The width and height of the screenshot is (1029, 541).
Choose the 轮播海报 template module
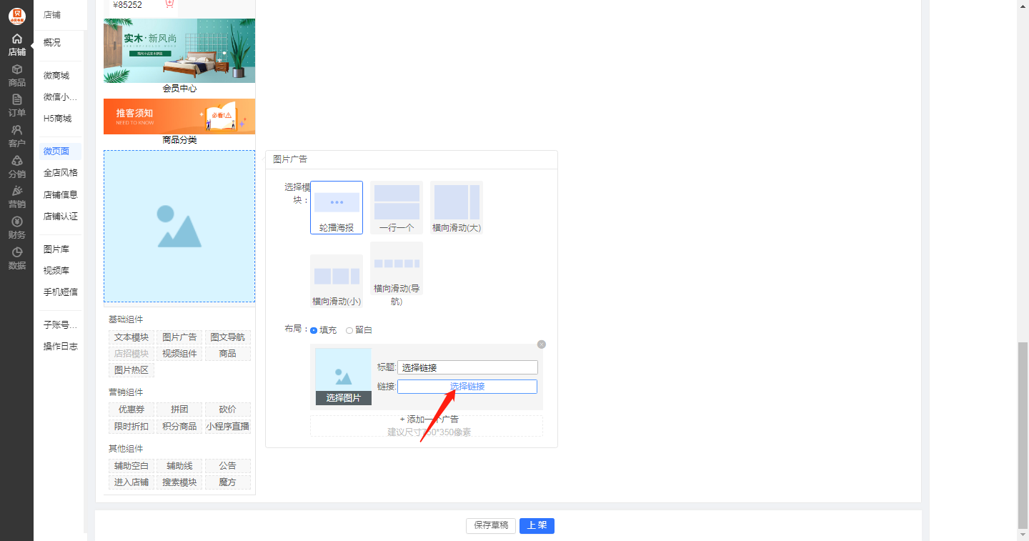coord(337,207)
